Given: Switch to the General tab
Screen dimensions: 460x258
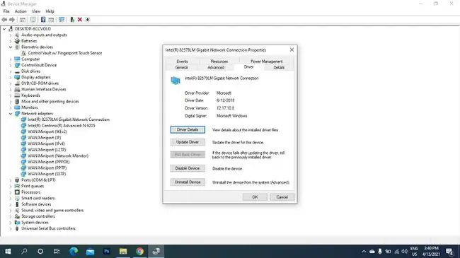Looking at the screenshot, I should (x=181, y=67).
